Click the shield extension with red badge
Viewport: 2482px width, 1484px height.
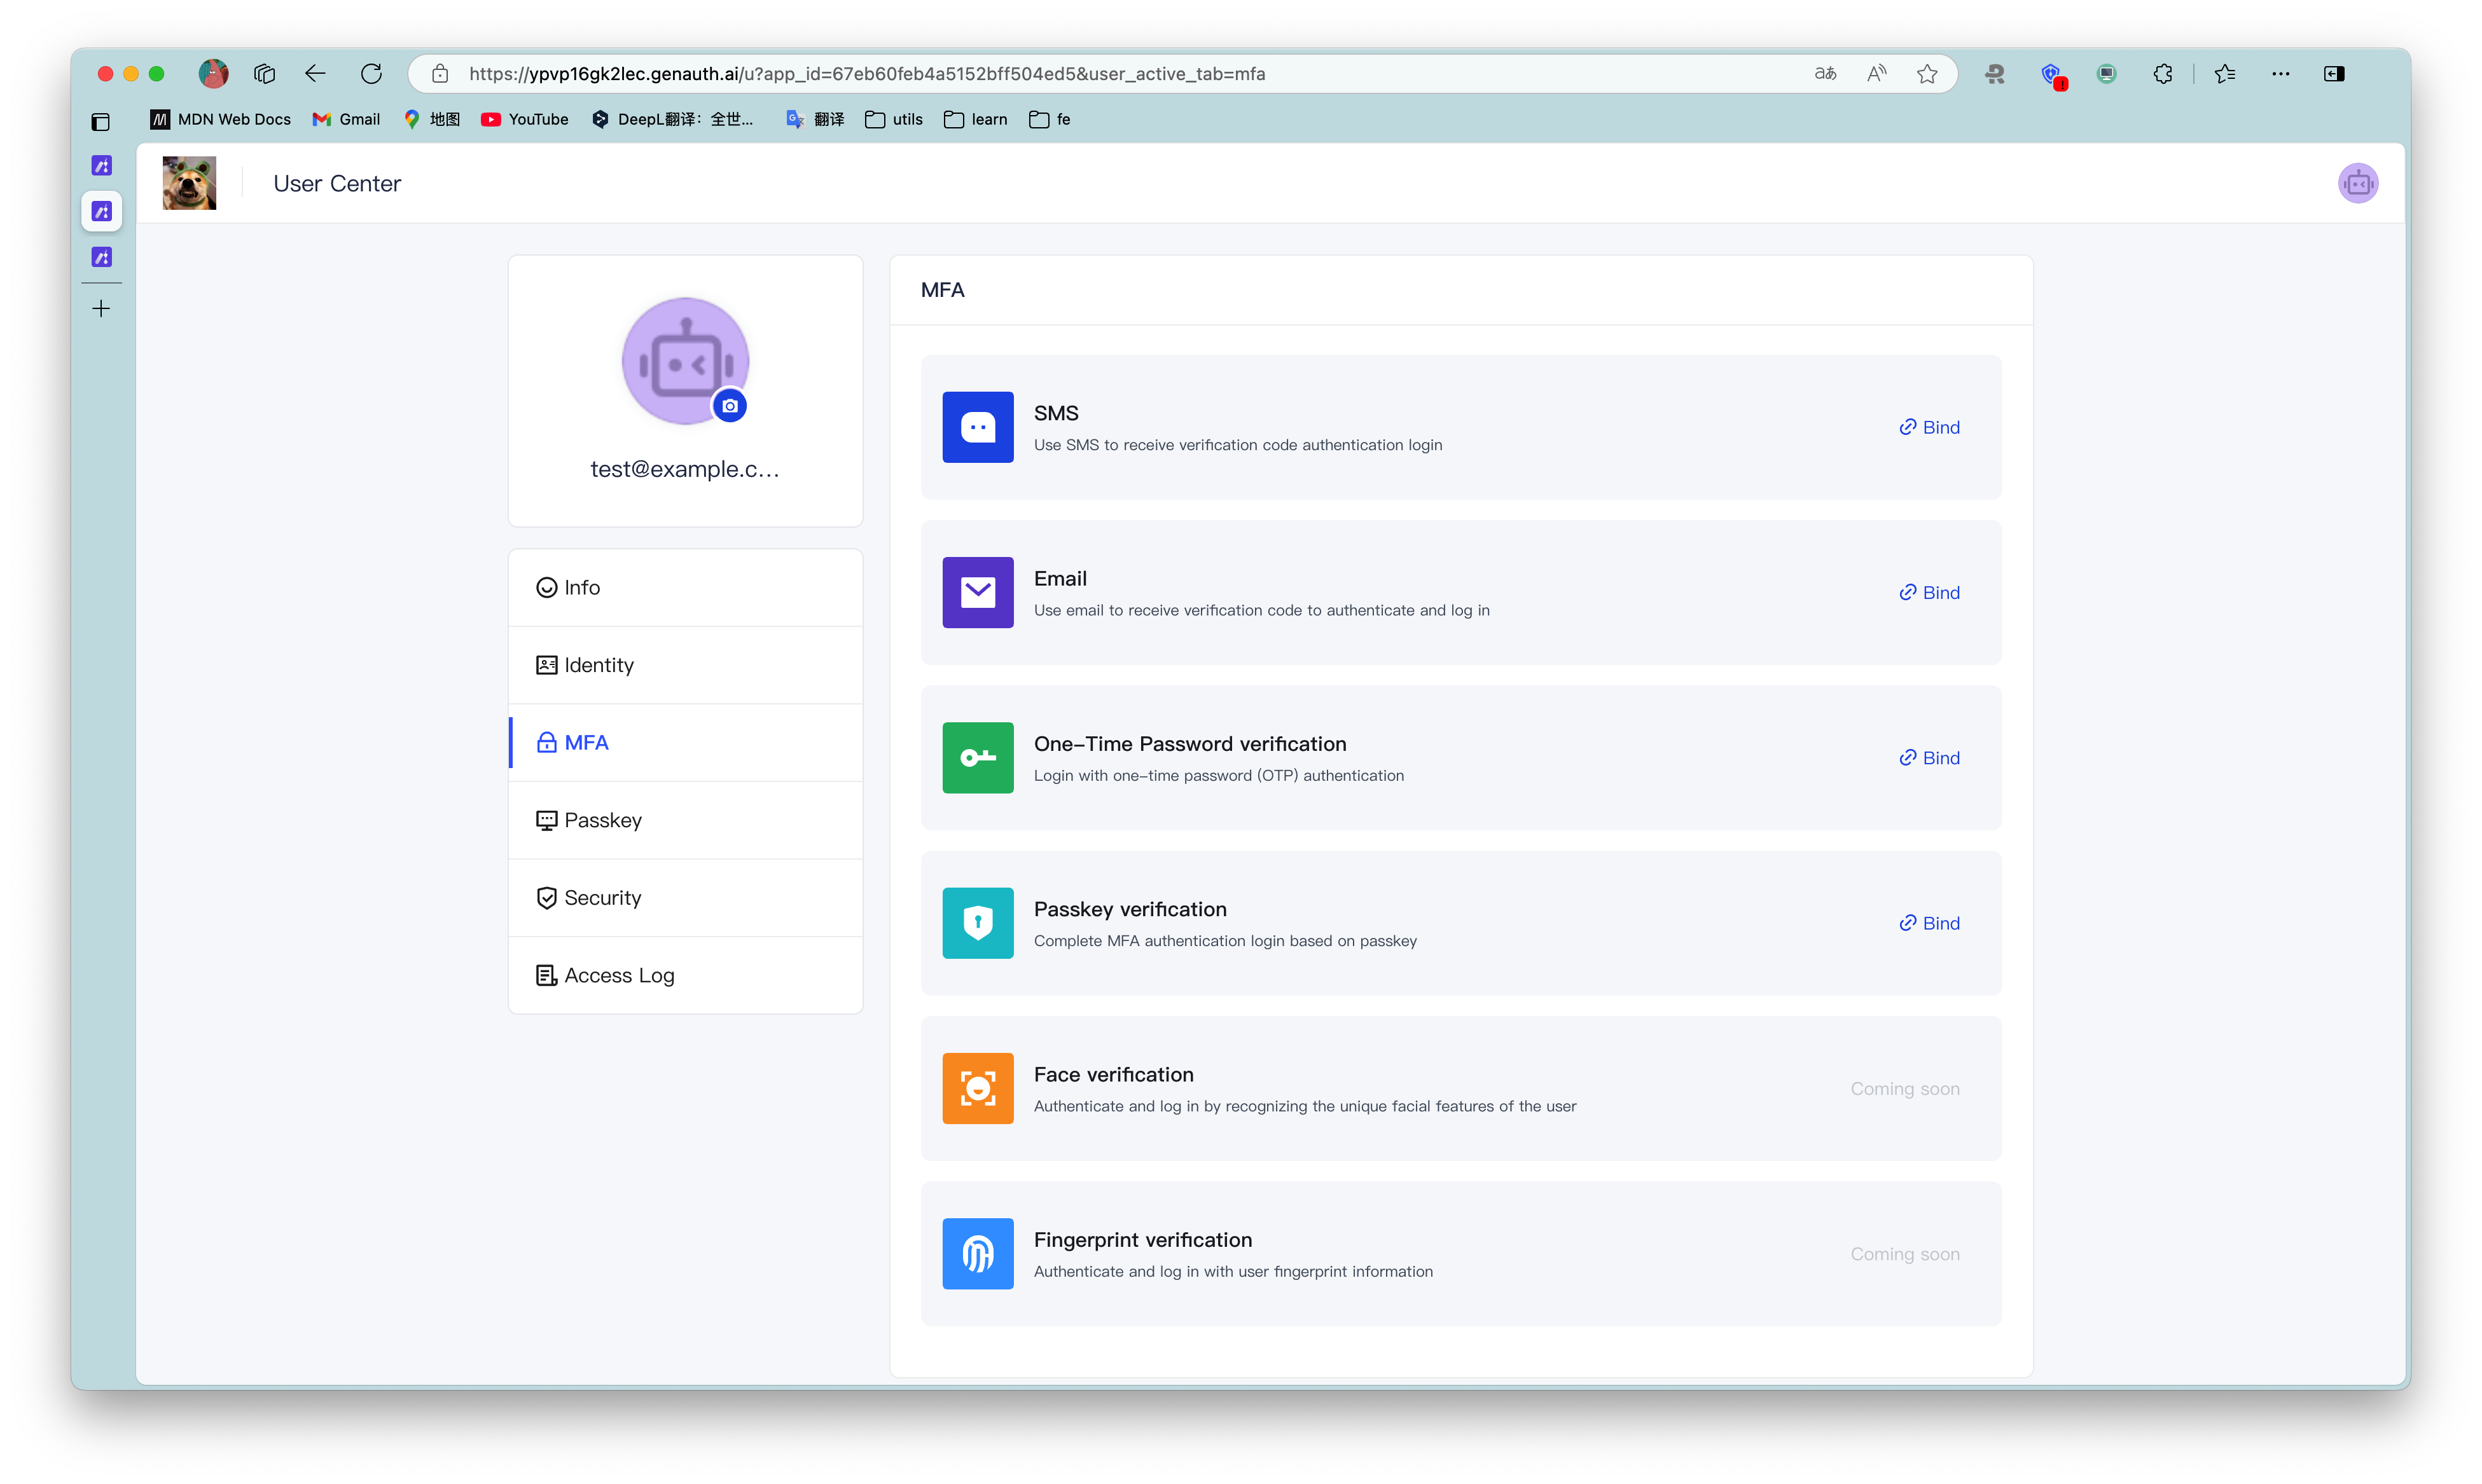(x=2053, y=75)
